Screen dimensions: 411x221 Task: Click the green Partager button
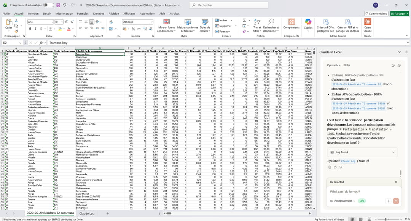399,13
